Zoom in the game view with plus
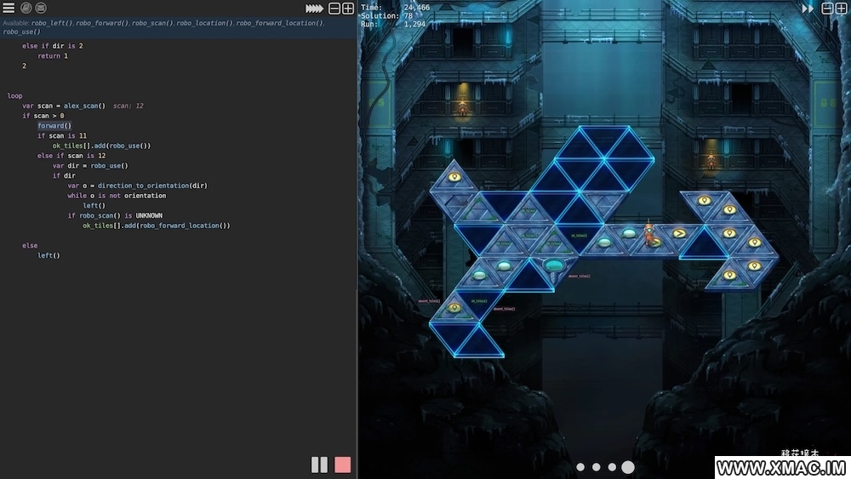The width and height of the screenshot is (851, 479). [x=842, y=9]
